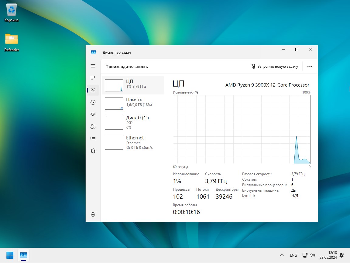Click the 'AMD Ryzen 9 3900X 12-Core Processor' text
The height and width of the screenshot is (263, 350).
(267, 85)
